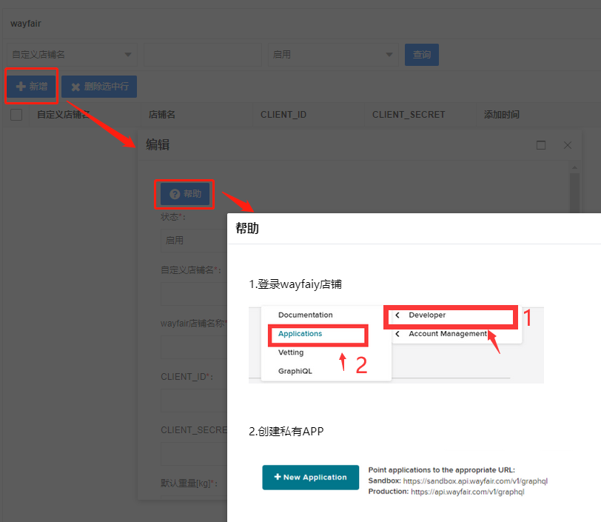The height and width of the screenshot is (522, 601).
Task: Maximize the 编辑 dialog window
Action: (x=541, y=145)
